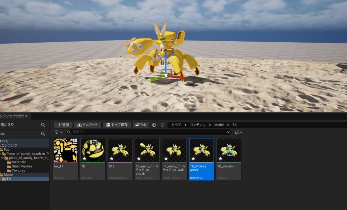
Task: Click the インポート (Import) button
Action: pyautogui.click(x=87, y=125)
